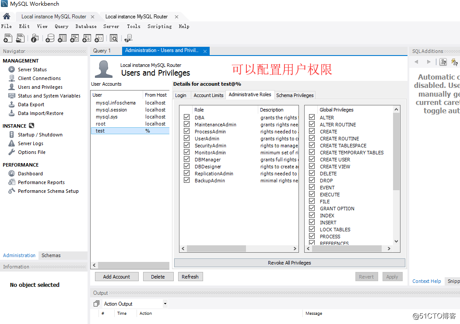Viewport: 460px width, 324px height.
Task: Uncheck the ALTER global privilege
Action: tap(312, 117)
